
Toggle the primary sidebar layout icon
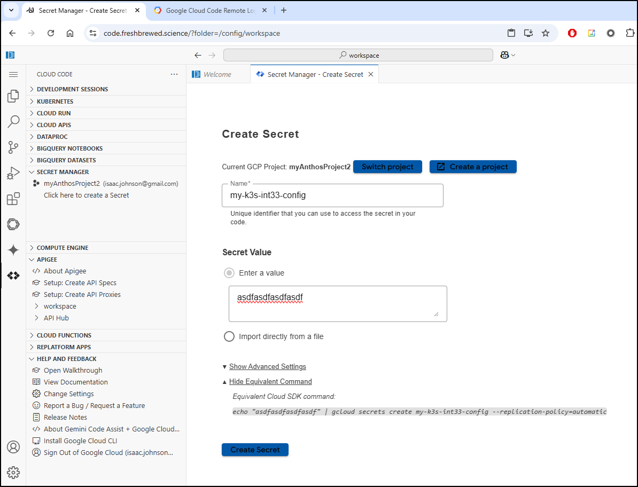(10, 55)
